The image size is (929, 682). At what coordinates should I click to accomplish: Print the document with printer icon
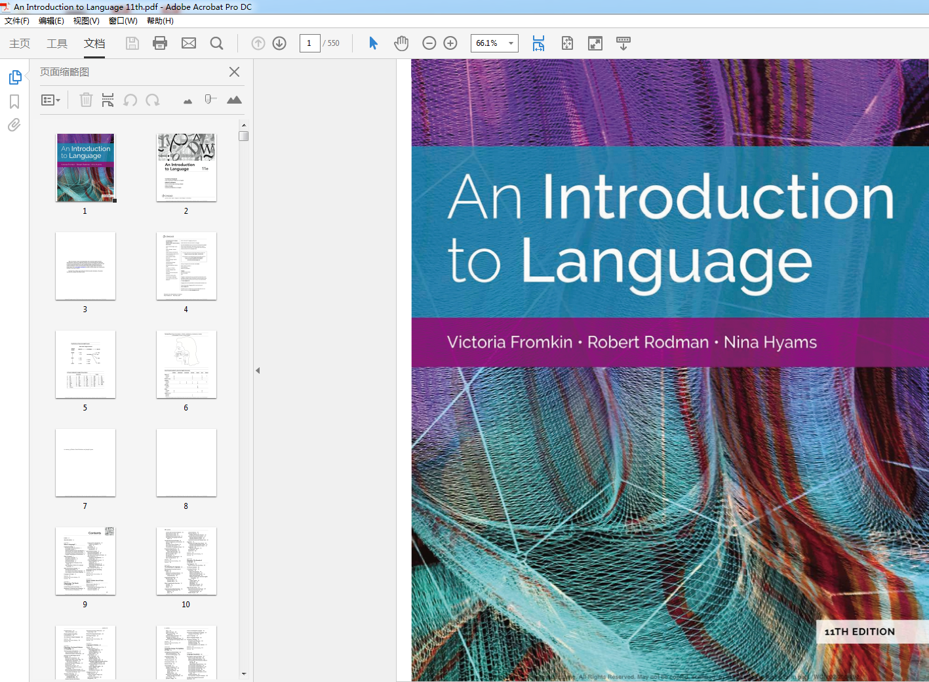[x=160, y=43]
